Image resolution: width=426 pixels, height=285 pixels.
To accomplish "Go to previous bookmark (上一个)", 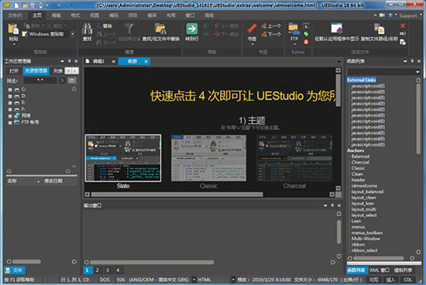I will point(271,26).
